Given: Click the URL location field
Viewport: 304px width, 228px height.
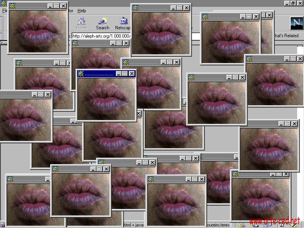Looking at the screenshot, I should pos(101,36).
